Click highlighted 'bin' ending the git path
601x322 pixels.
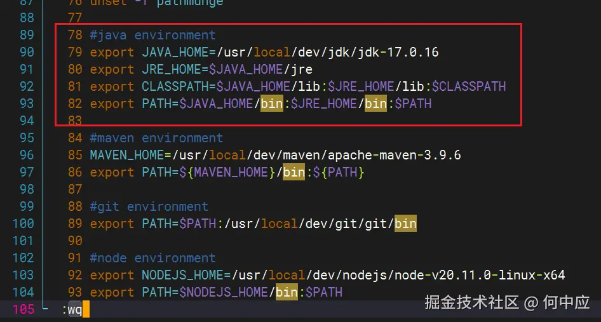pos(405,224)
